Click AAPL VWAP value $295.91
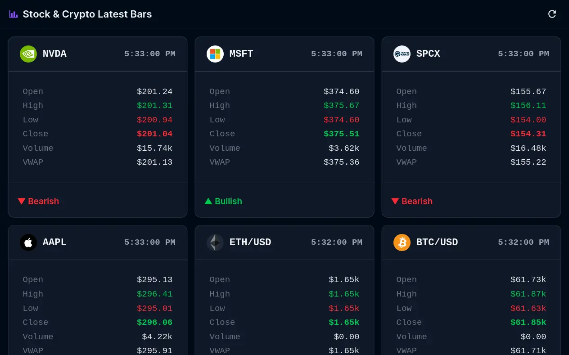This screenshot has width=569, height=355. [155, 351]
